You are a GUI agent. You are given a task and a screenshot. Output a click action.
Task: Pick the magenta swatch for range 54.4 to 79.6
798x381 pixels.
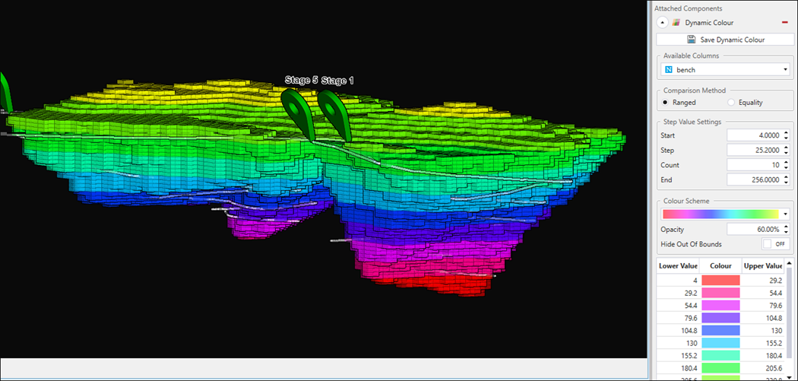click(x=720, y=306)
